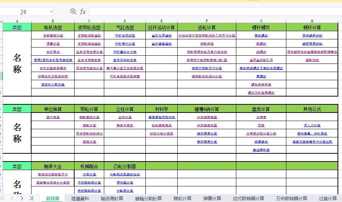
Task: Open the 压入力计算 link
Action: click(x=312, y=126)
